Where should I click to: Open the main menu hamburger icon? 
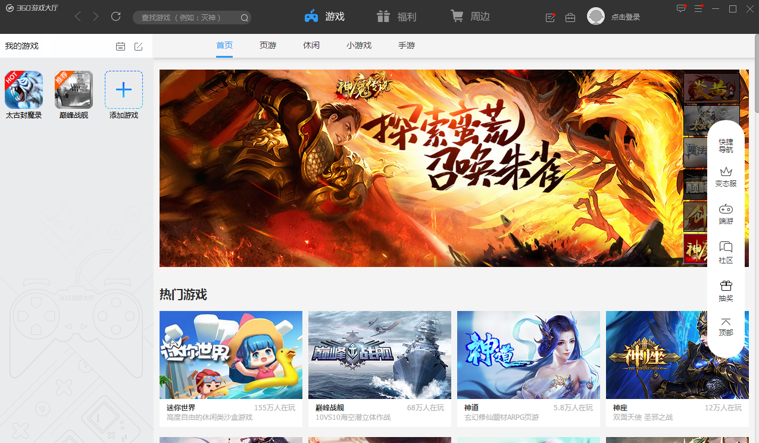coord(699,9)
